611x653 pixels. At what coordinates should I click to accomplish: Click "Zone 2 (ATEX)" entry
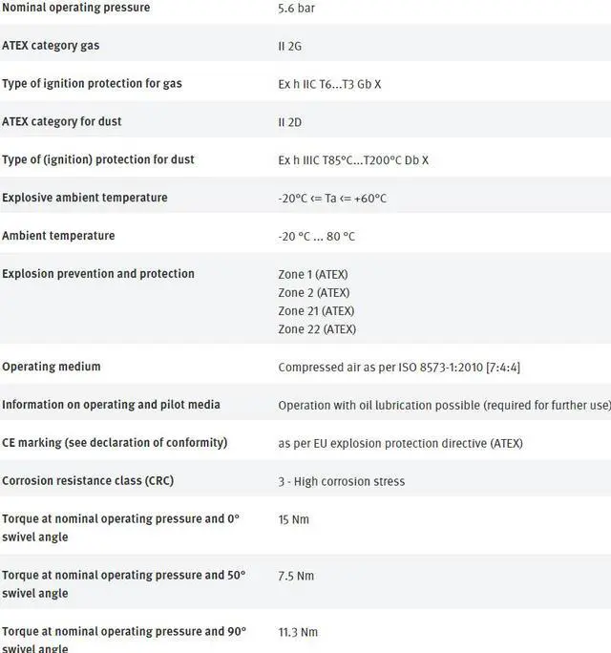pyautogui.click(x=314, y=293)
